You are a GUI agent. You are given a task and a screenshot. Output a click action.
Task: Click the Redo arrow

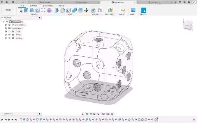23,2
